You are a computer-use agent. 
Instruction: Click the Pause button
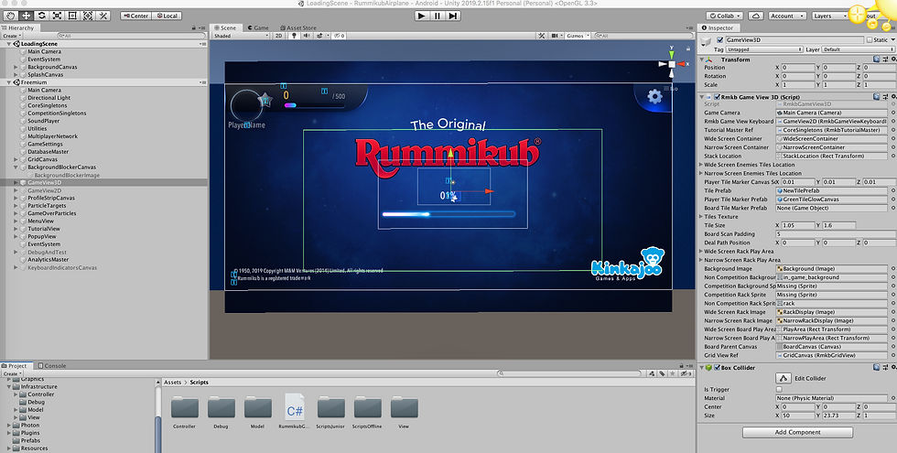tap(438, 16)
